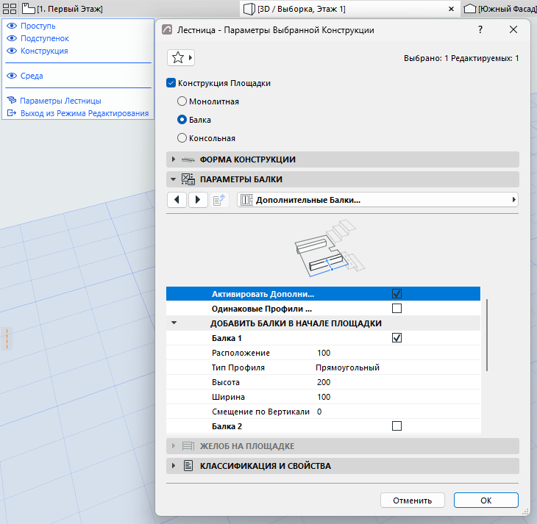Toggle visibility of Проступь

click(x=12, y=26)
